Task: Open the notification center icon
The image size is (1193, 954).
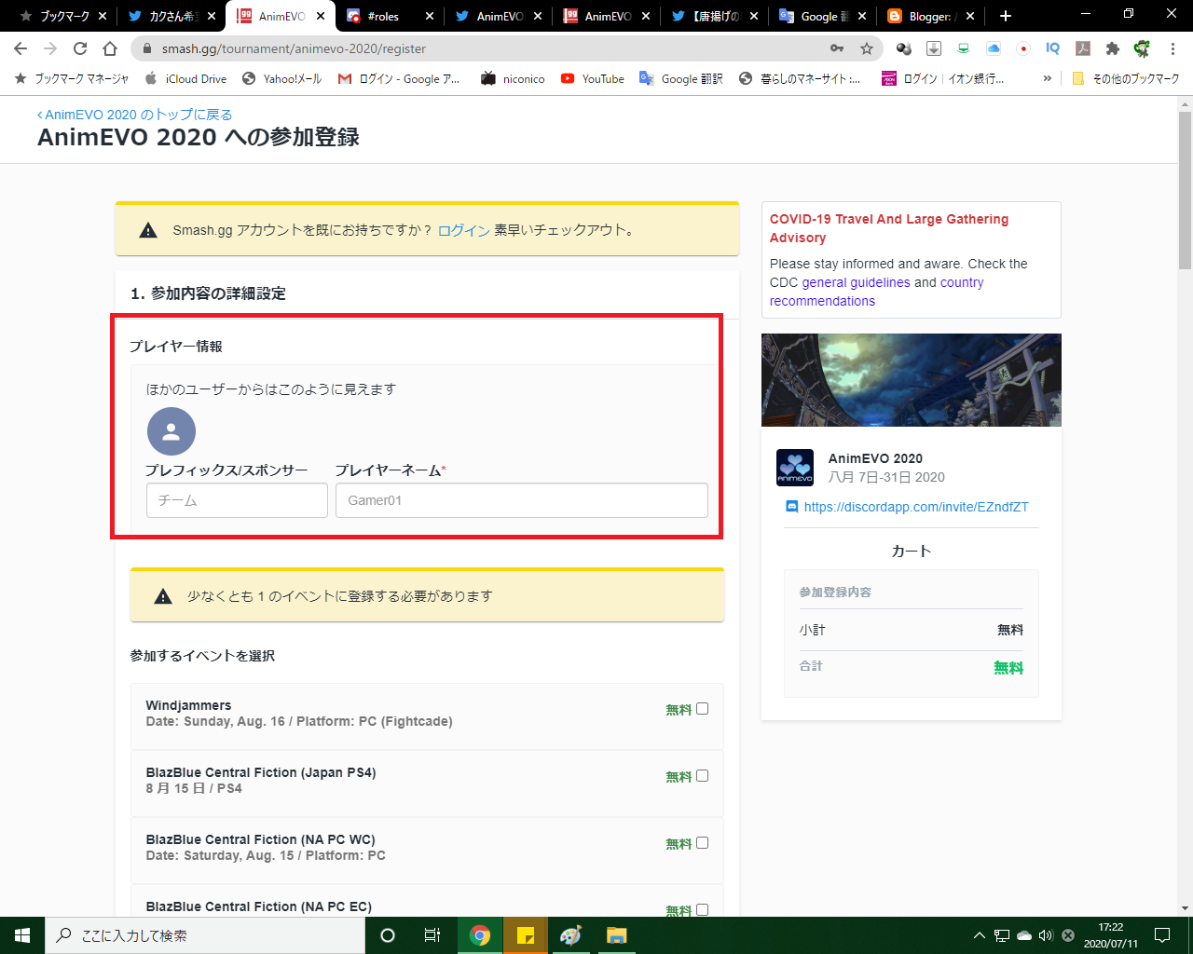Action: point(1162,935)
